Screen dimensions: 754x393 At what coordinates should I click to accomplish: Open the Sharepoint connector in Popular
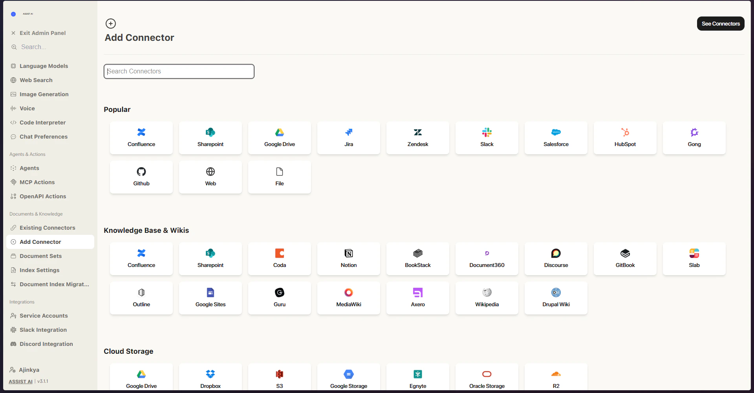210,138
